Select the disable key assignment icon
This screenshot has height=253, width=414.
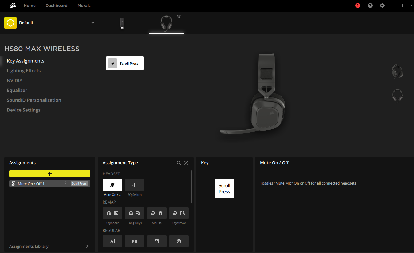tap(179, 241)
